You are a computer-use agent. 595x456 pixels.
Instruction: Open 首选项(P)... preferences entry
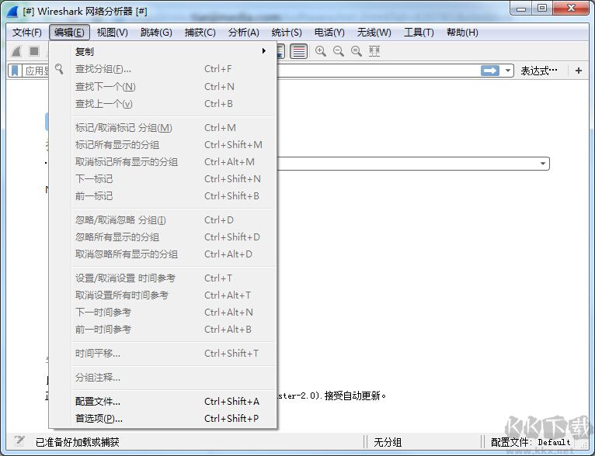click(174, 419)
